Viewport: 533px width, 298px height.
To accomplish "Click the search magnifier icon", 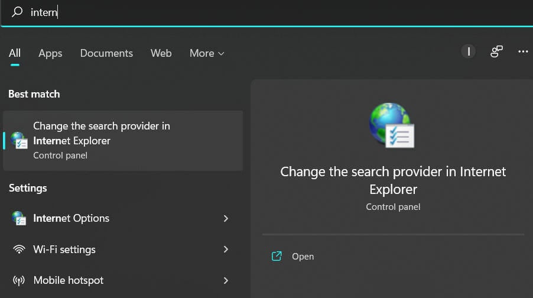I will tap(17, 12).
